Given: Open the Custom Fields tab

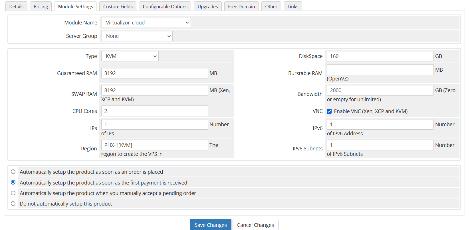Looking at the screenshot, I should [x=118, y=6].
